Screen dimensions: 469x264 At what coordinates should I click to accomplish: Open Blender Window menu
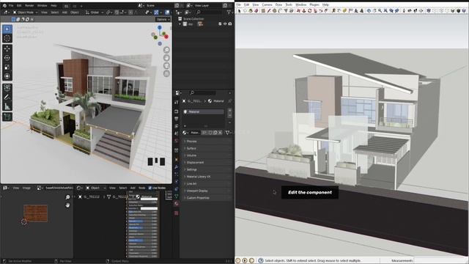point(42,5)
